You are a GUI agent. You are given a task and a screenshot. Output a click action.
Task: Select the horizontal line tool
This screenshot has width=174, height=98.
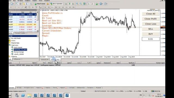point(19,7)
